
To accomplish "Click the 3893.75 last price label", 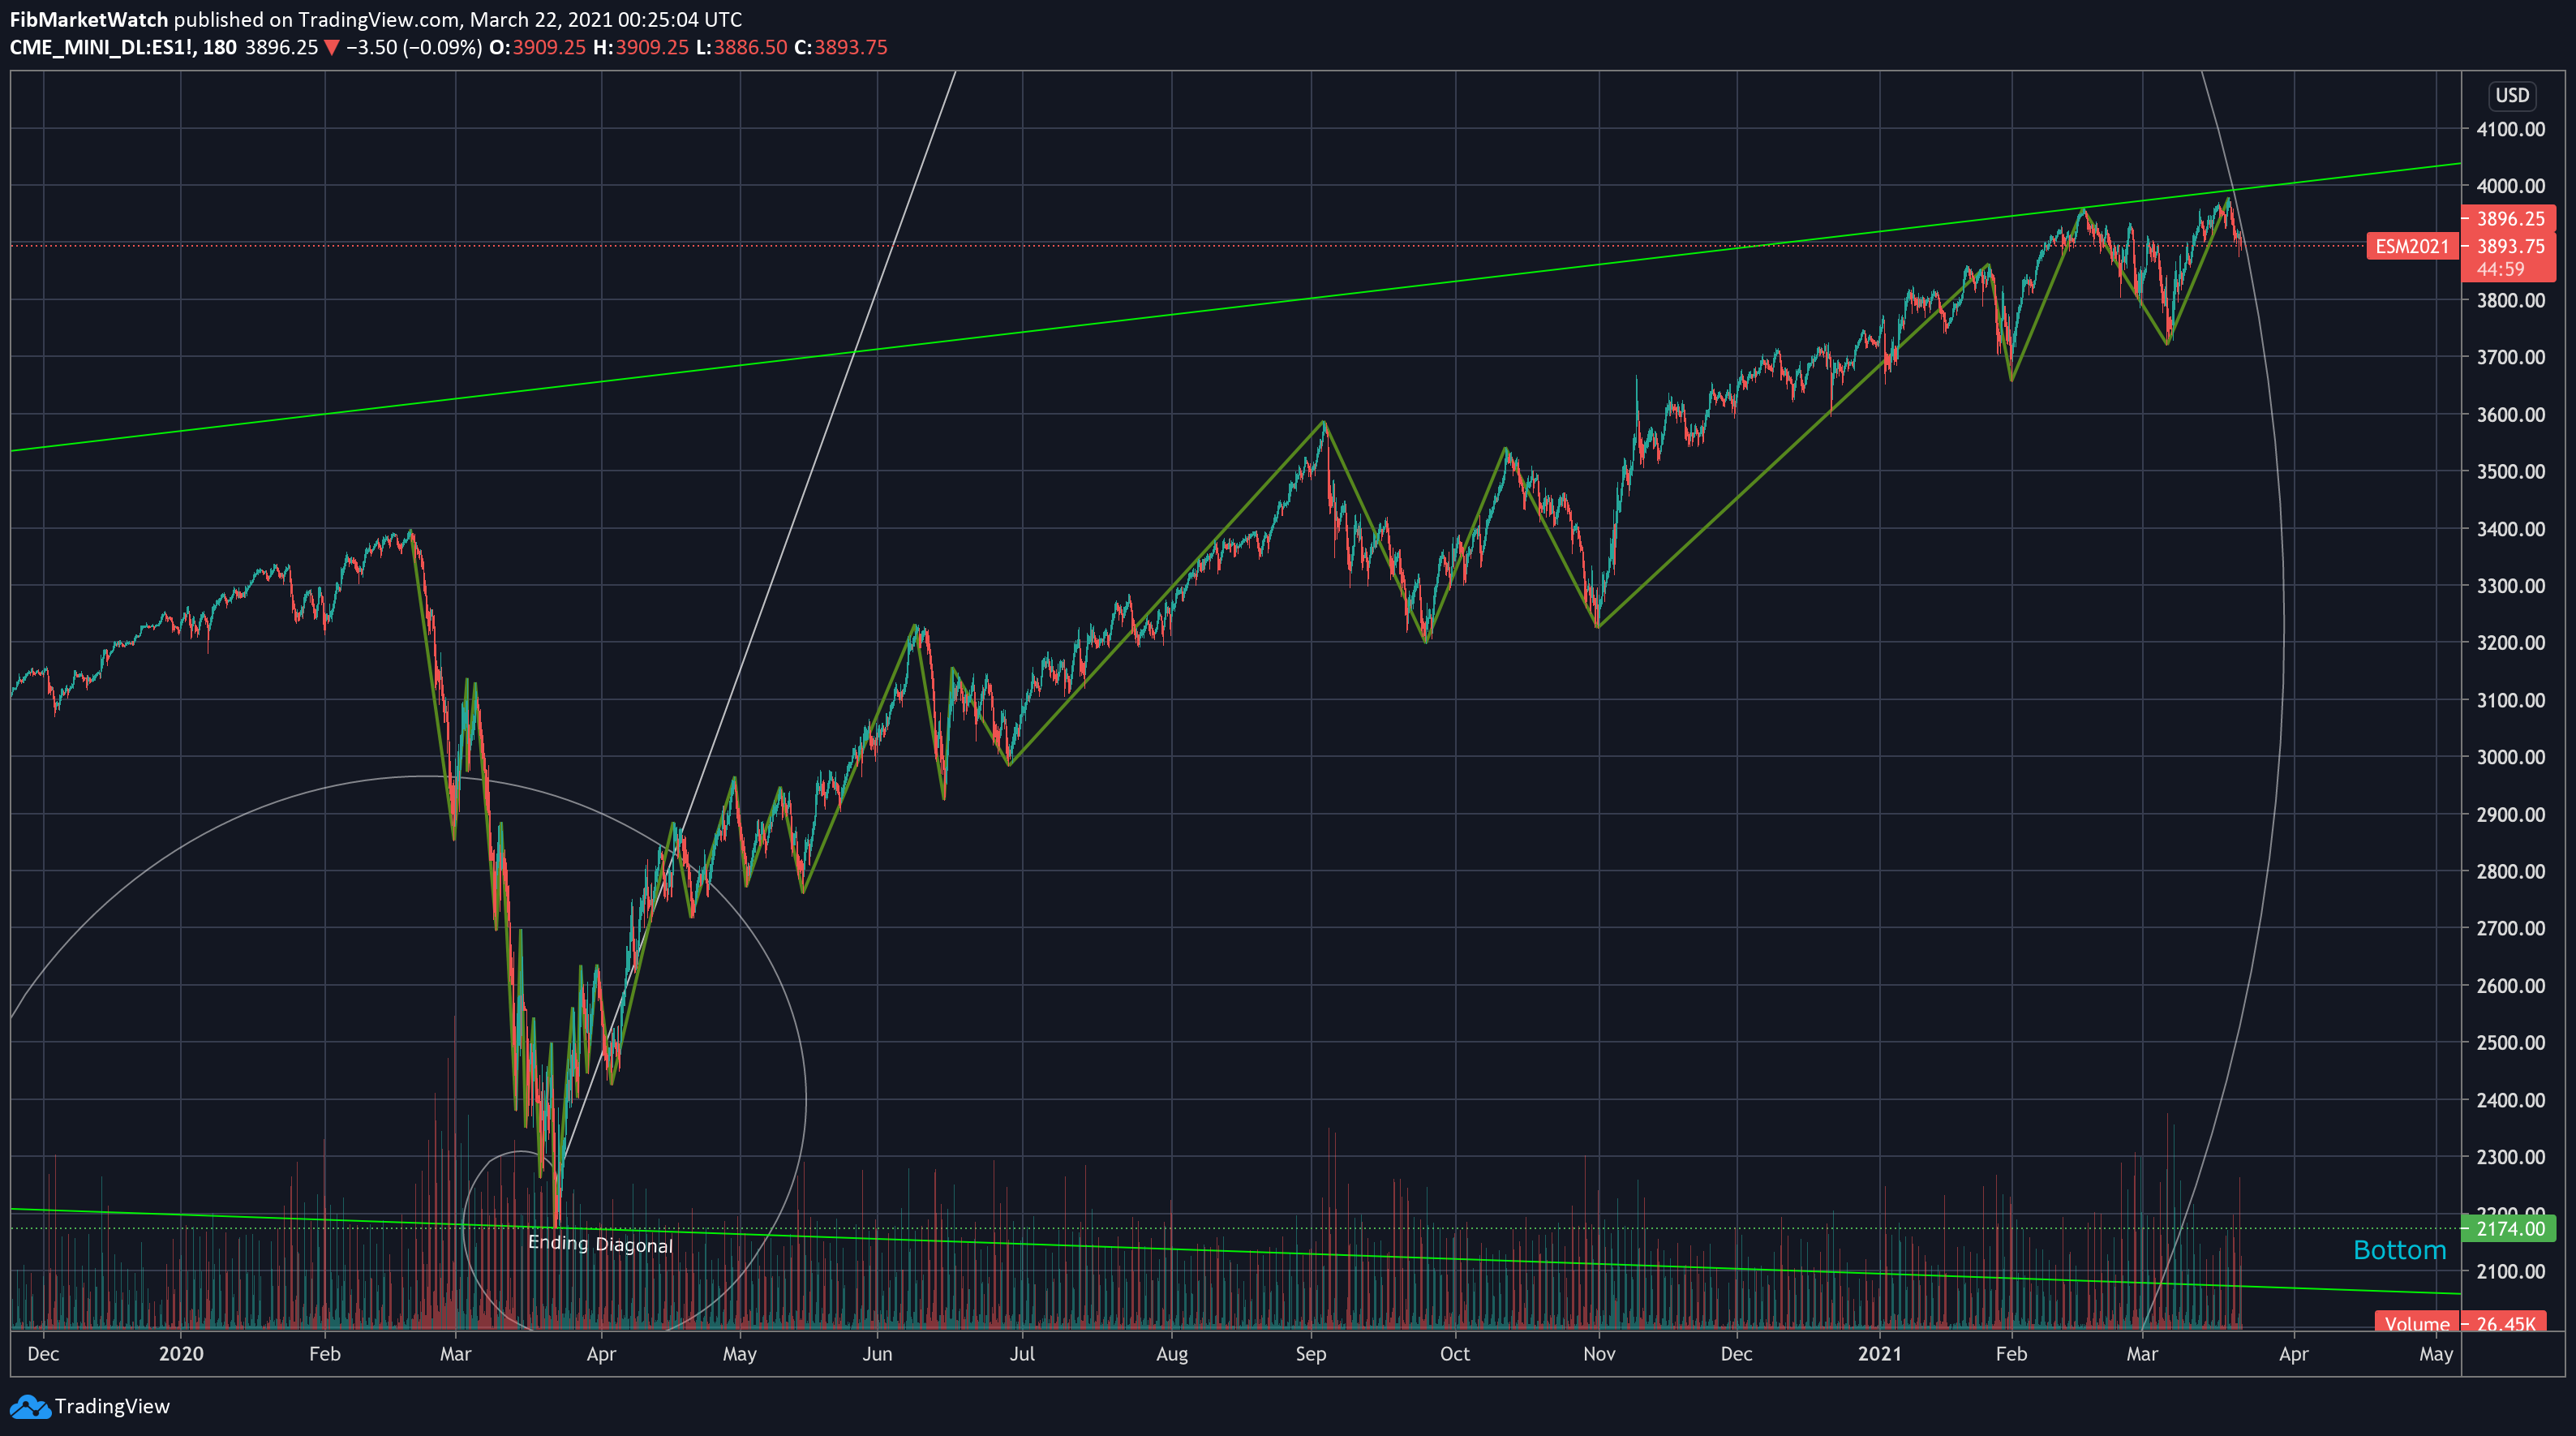I will [x=2510, y=246].
